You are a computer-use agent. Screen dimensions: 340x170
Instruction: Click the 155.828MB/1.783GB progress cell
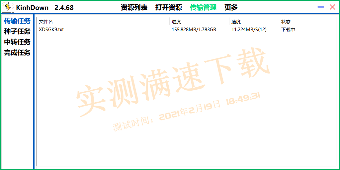[x=194, y=30]
